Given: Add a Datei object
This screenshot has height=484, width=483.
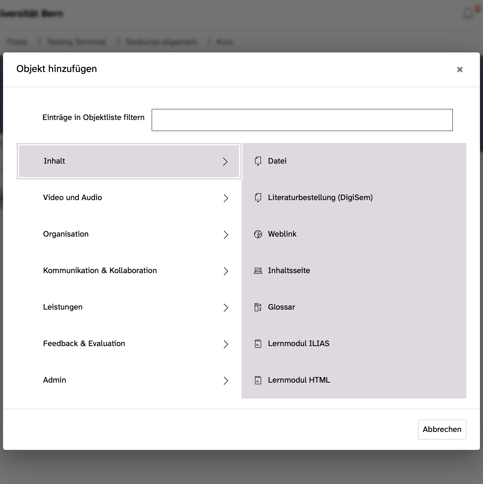Looking at the screenshot, I should (x=354, y=161).
